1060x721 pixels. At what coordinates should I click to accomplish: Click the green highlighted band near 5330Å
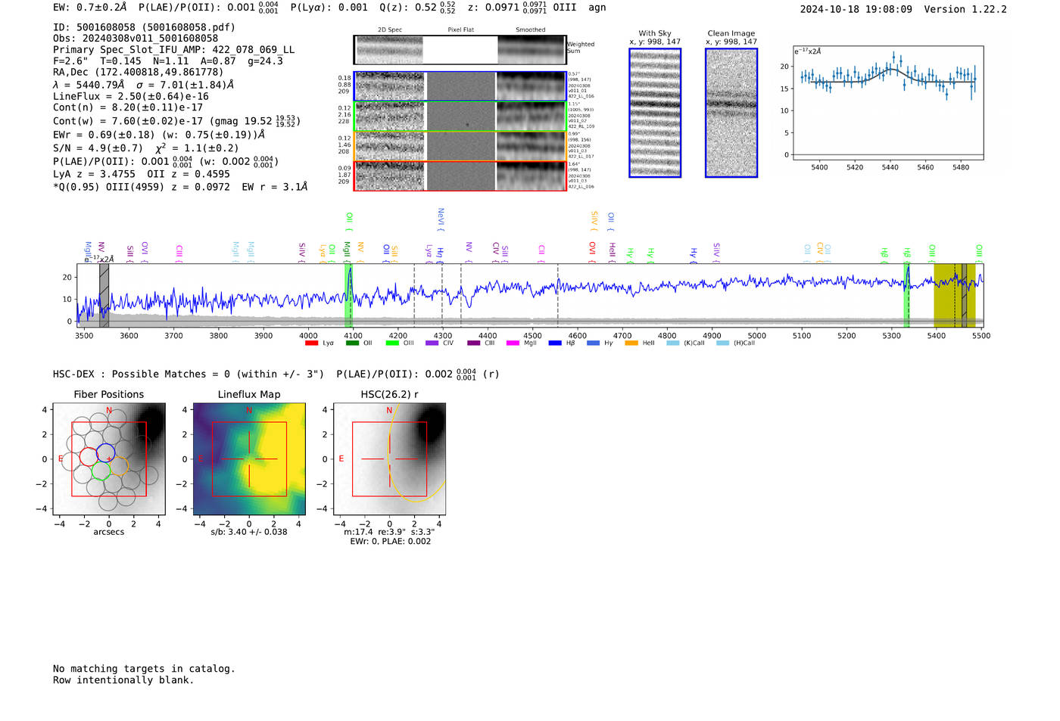[906, 295]
